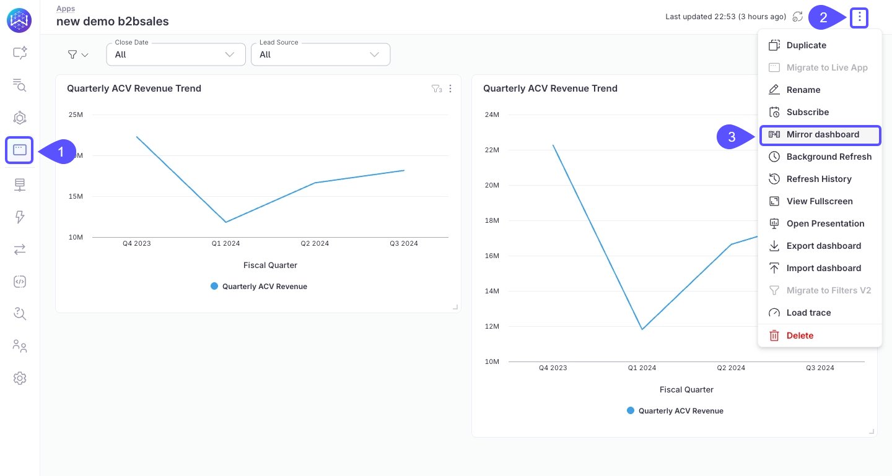Toggle the left chart's Quarterly ACV Revenue legend
892x476 pixels.
[259, 287]
